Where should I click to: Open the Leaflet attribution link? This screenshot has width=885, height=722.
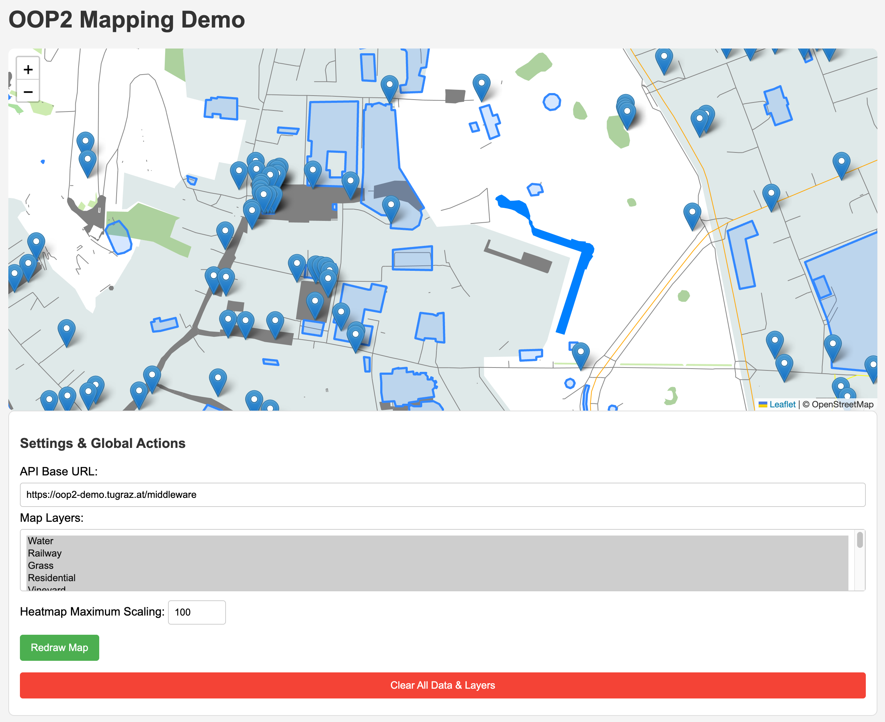782,404
